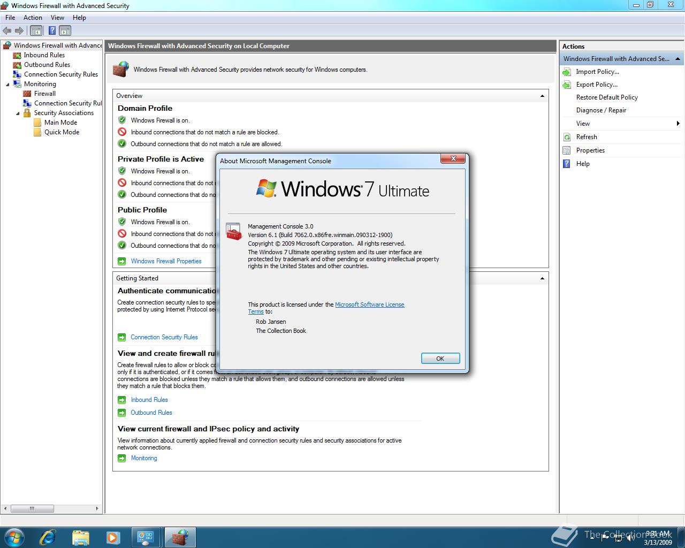Click Import Policy in Actions pane

tap(597, 72)
